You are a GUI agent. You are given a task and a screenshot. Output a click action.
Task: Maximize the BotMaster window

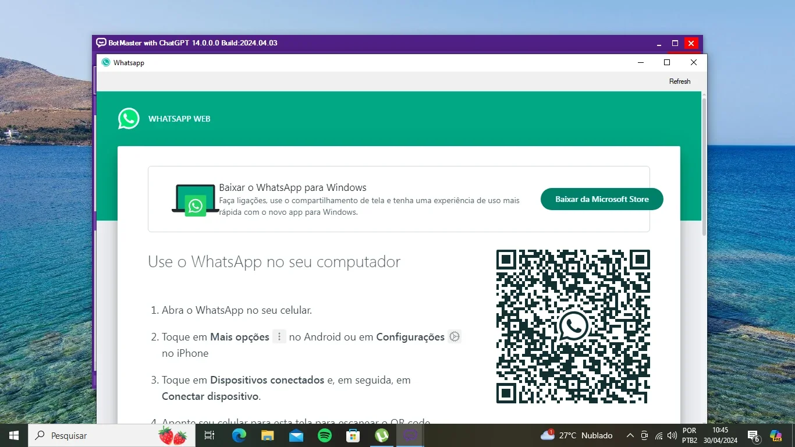[675, 43]
